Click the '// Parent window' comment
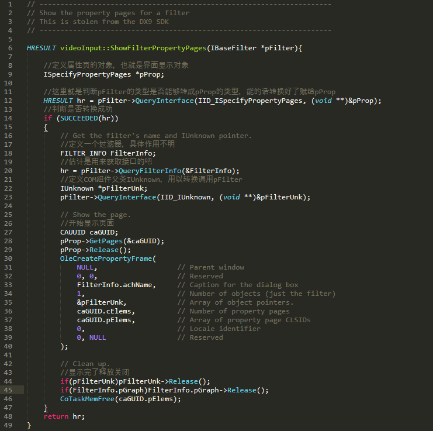 pos(211,267)
